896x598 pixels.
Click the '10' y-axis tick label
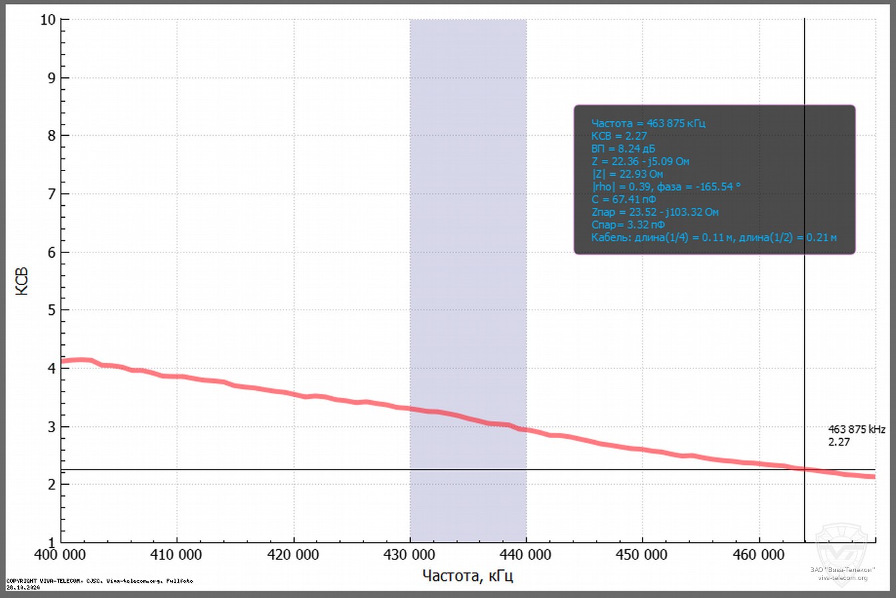(47, 19)
